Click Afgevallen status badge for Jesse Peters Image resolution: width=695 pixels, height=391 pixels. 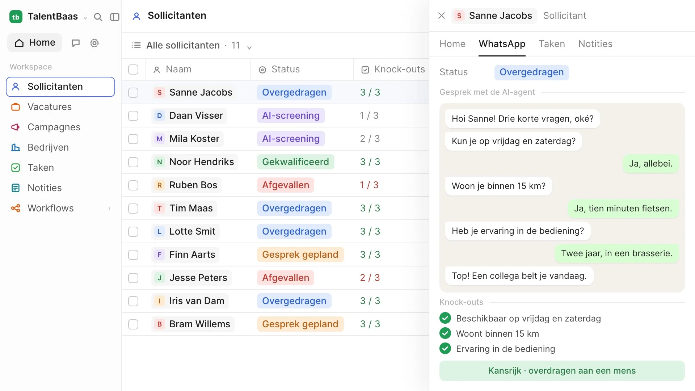pos(285,278)
